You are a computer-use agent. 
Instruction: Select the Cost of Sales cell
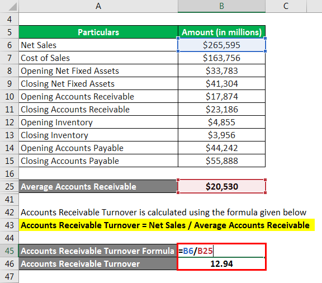(98, 58)
